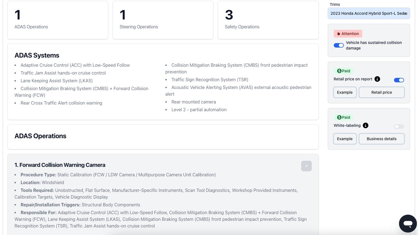Open the Trims dropdown for Honda Accord
Viewport: 418px width, 235px height.
point(369,13)
